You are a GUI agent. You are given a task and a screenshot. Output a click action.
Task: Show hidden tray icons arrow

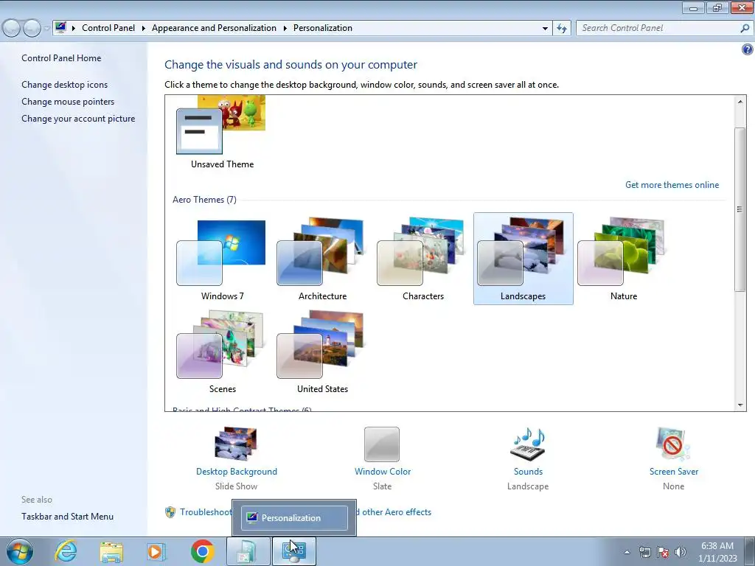(627, 552)
